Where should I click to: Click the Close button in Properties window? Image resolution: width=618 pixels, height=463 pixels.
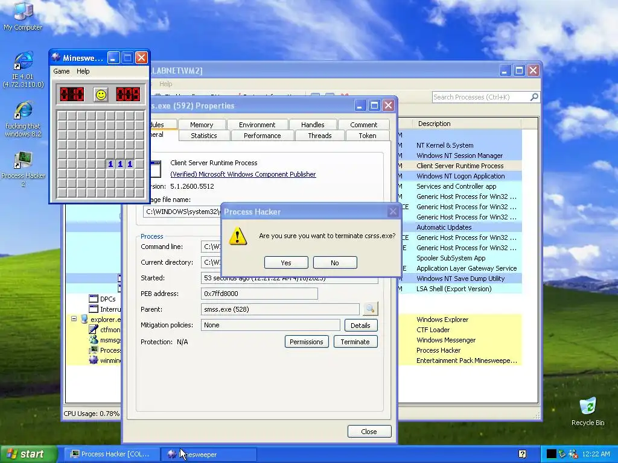[x=369, y=432]
